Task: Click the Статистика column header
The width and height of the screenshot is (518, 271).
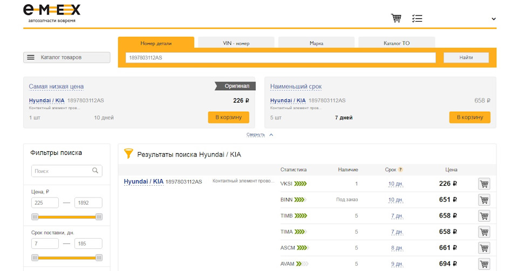Action: (x=294, y=170)
